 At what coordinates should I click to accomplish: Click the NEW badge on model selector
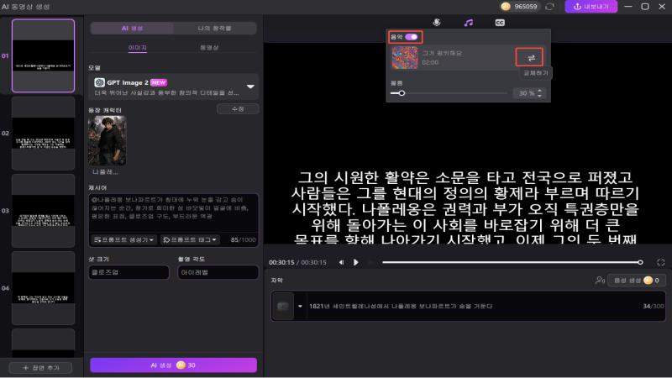pyautogui.click(x=159, y=82)
